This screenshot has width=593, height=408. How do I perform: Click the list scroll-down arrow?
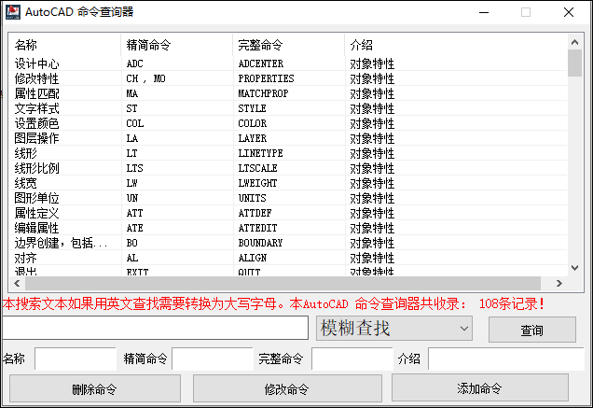575,268
